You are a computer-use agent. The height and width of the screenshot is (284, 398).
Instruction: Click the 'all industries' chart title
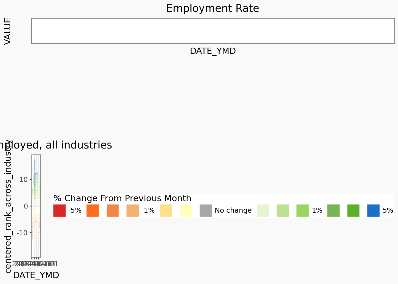click(56, 145)
